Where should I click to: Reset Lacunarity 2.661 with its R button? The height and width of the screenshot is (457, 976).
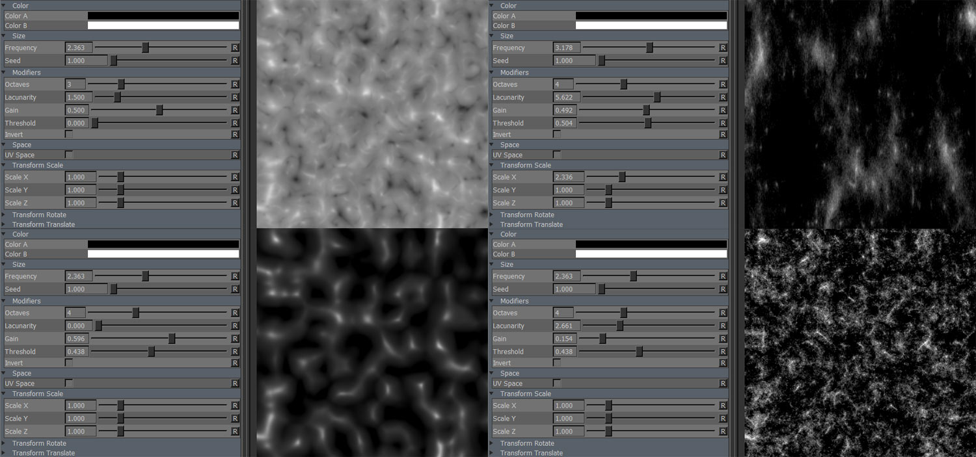pos(723,326)
